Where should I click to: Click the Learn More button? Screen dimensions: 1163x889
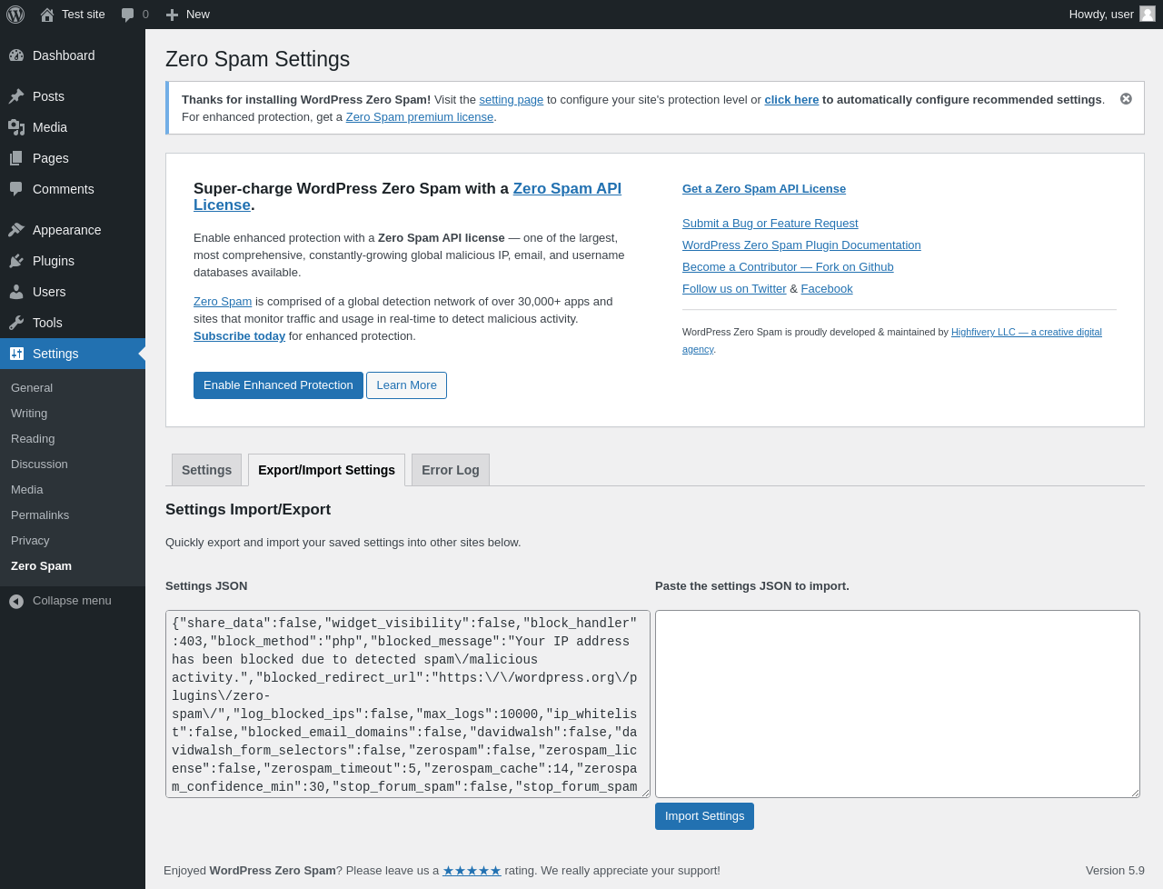pyautogui.click(x=406, y=385)
